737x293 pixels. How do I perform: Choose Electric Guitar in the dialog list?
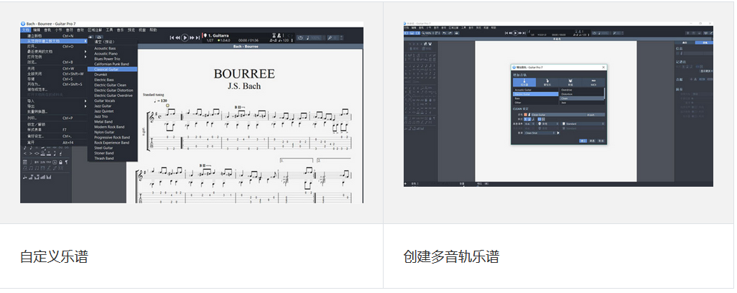click(536, 94)
